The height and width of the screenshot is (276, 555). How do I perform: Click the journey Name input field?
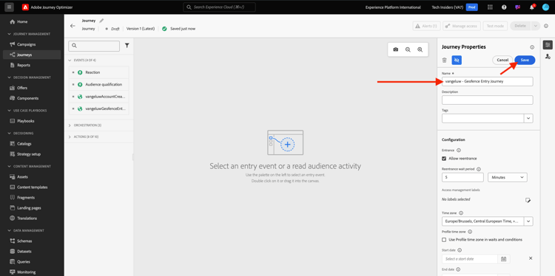tap(488, 81)
